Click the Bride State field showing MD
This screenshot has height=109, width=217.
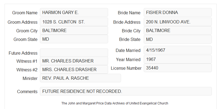[x=178, y=39]
